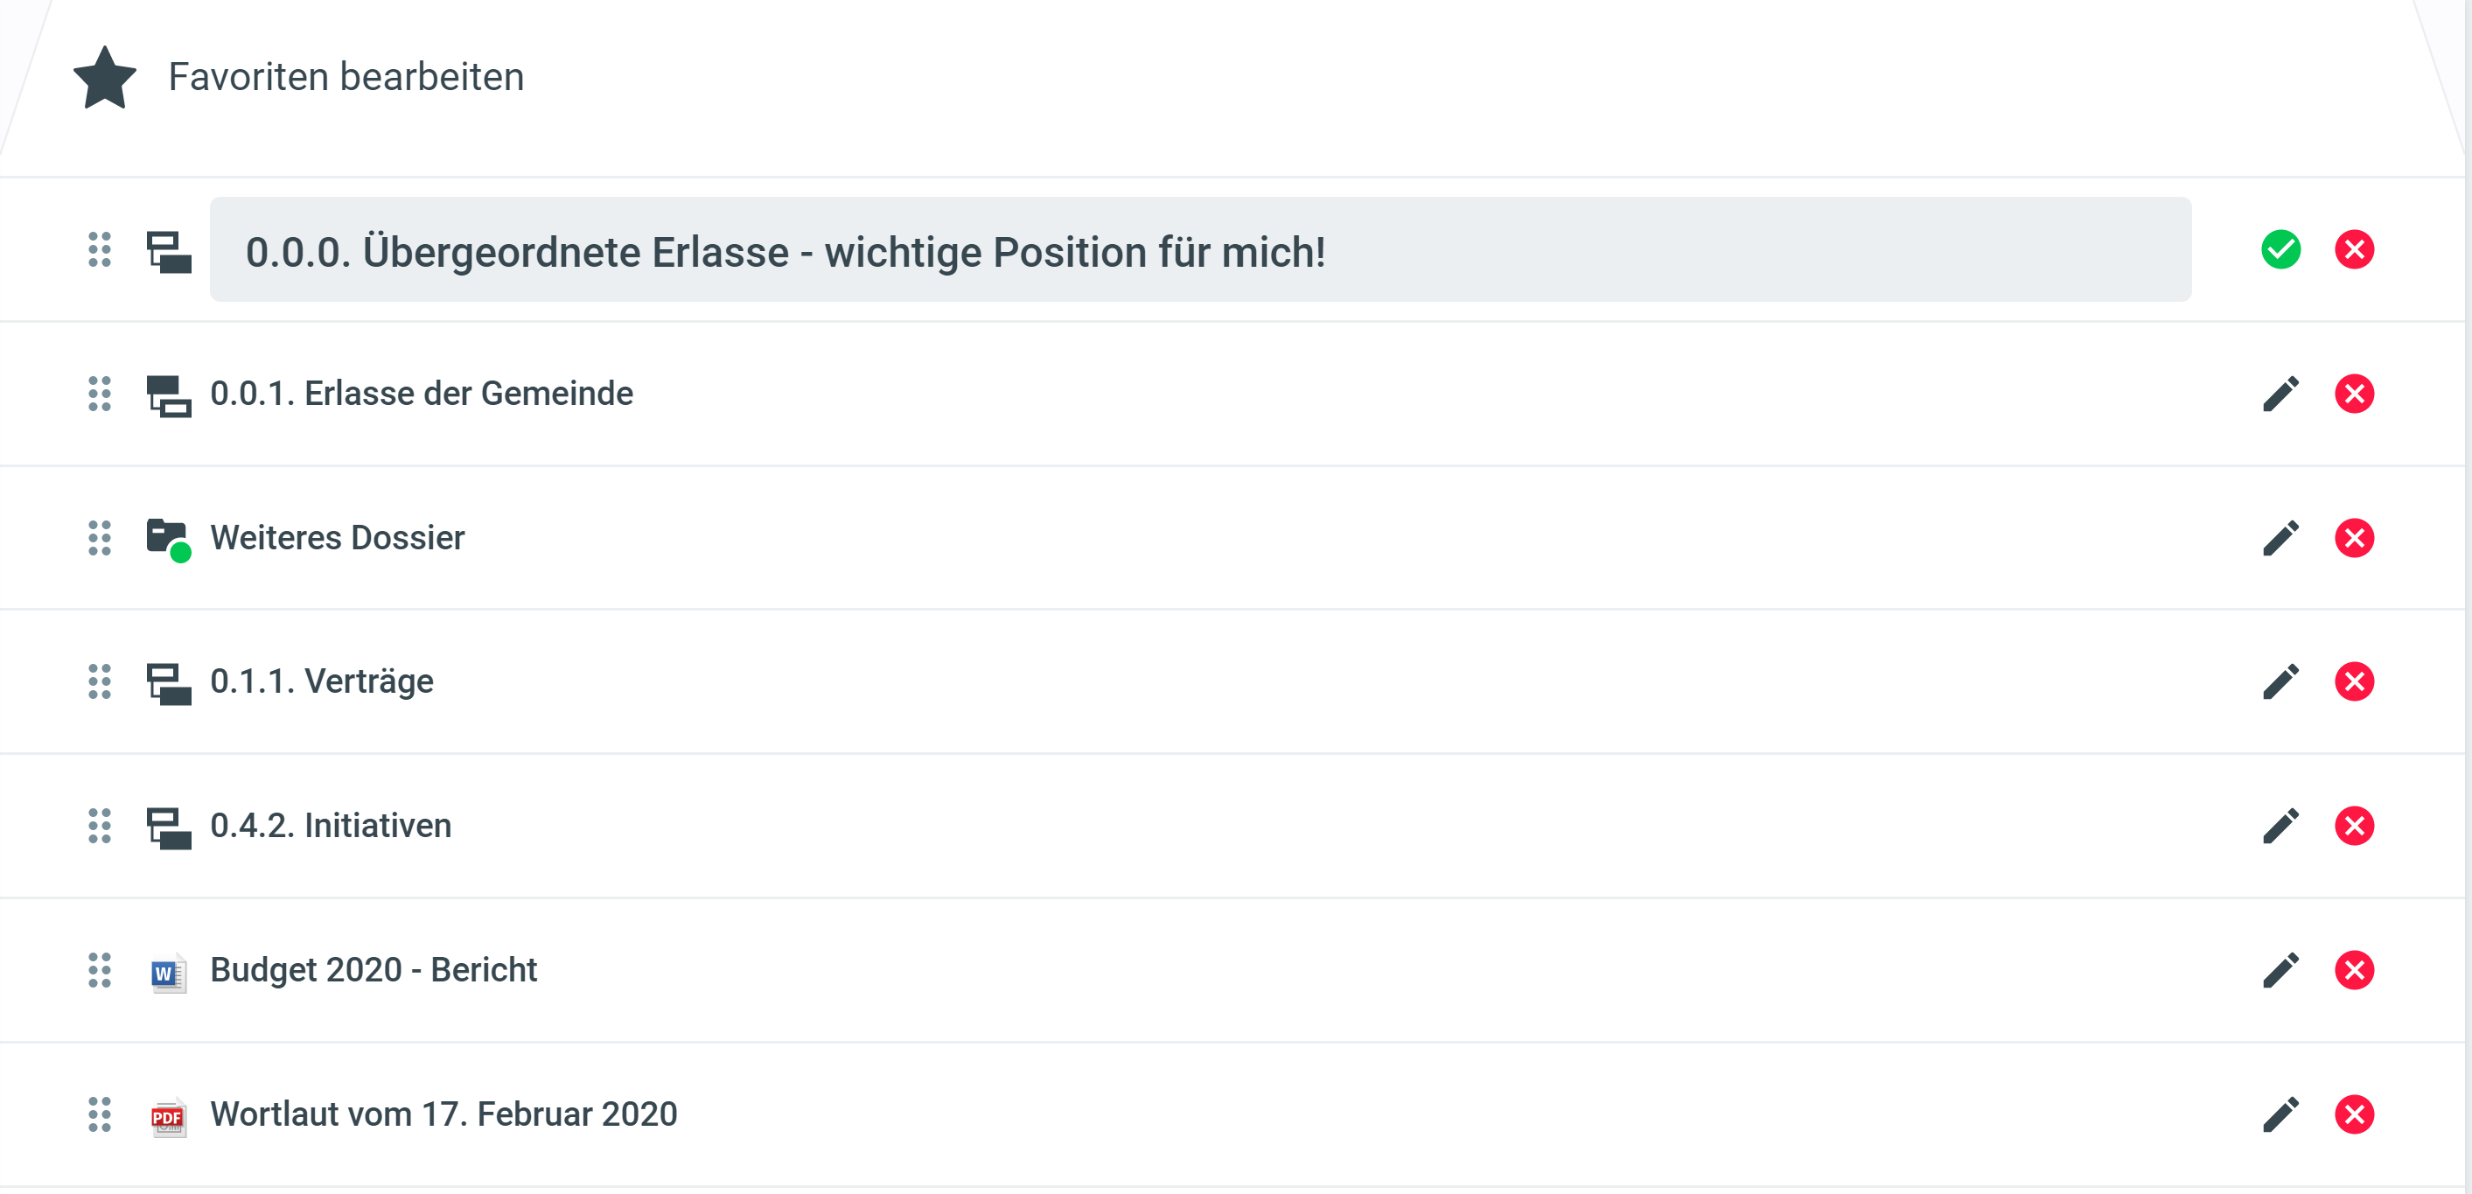Open the 'Budget 2020 - Bericht' document
The image size is (2472, 1194).
[x=374, y=969]
